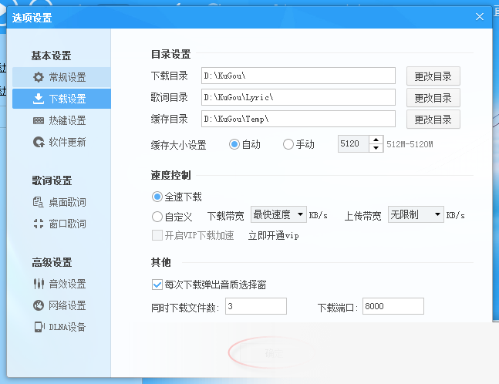Screen dimensions: 499x384
Task: Click the 同时下载文件数 field
Action: (256, 306)
